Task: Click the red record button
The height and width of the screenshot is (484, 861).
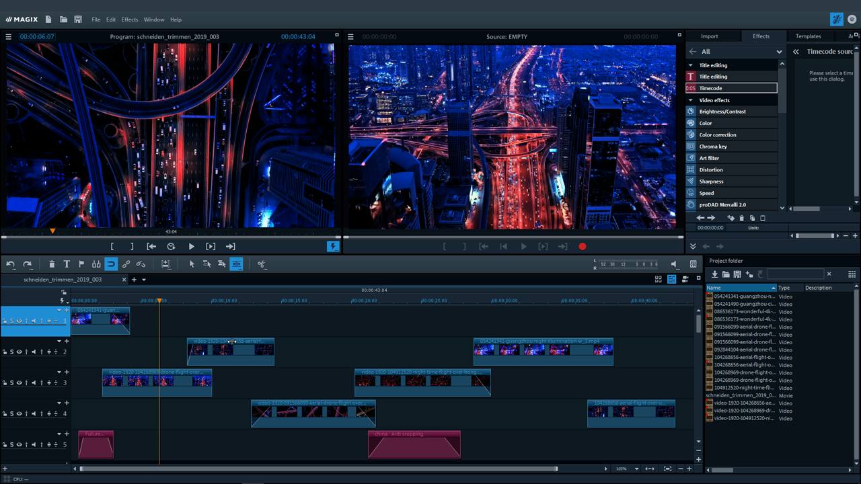Action: click(583, 247)
